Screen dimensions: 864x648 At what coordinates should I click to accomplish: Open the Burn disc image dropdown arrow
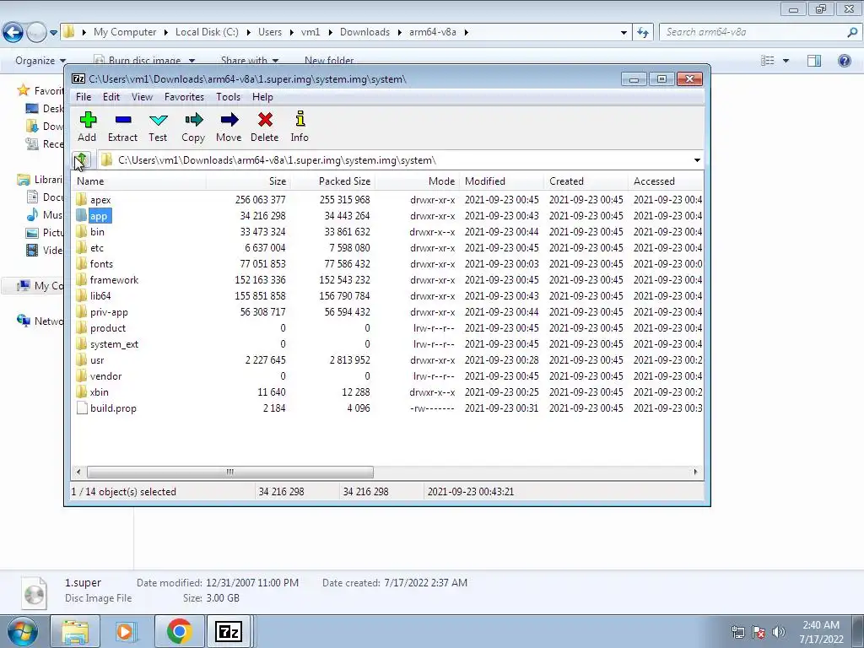pos(192,61)
